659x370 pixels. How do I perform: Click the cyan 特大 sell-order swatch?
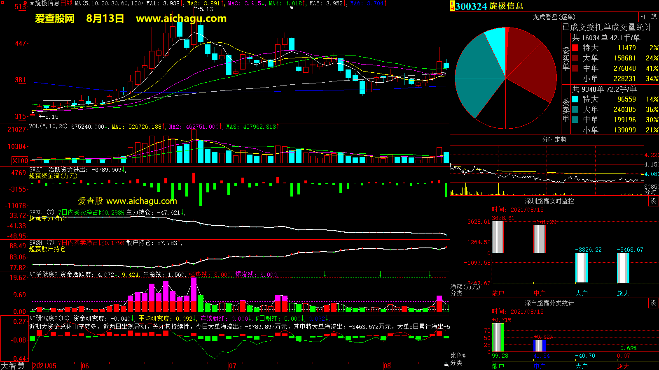575,99
